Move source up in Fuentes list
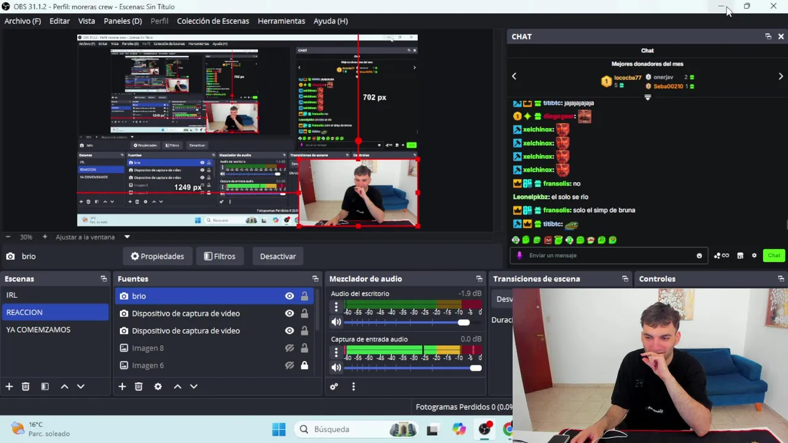Viewport: 788px width, 443px height. (177, 386)
